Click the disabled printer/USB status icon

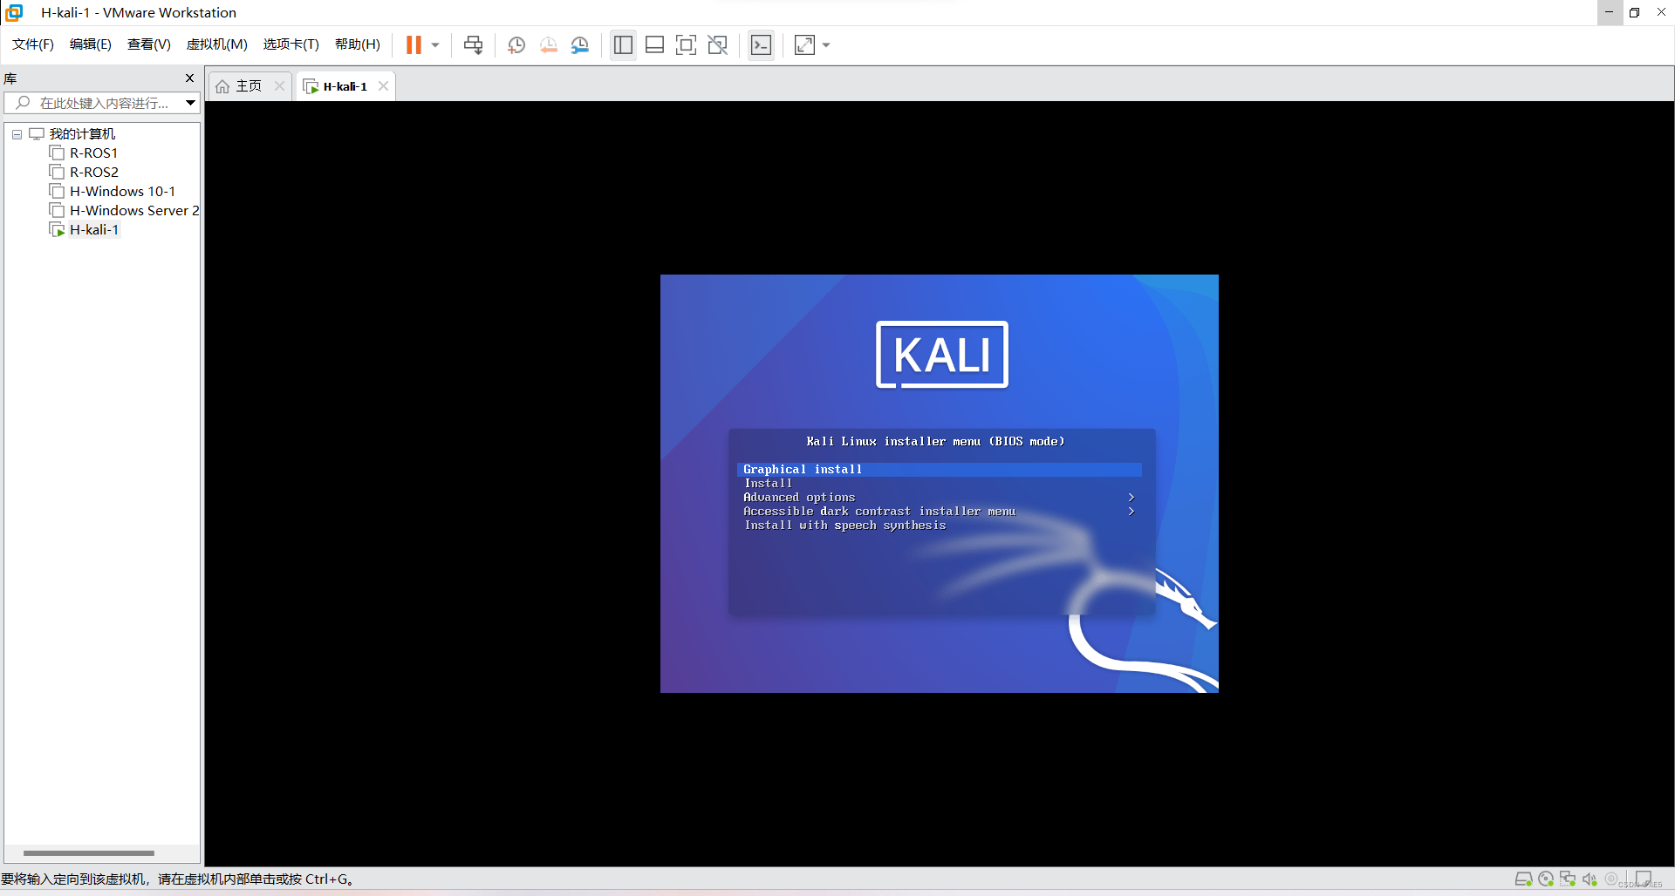tap(1611, 879)
